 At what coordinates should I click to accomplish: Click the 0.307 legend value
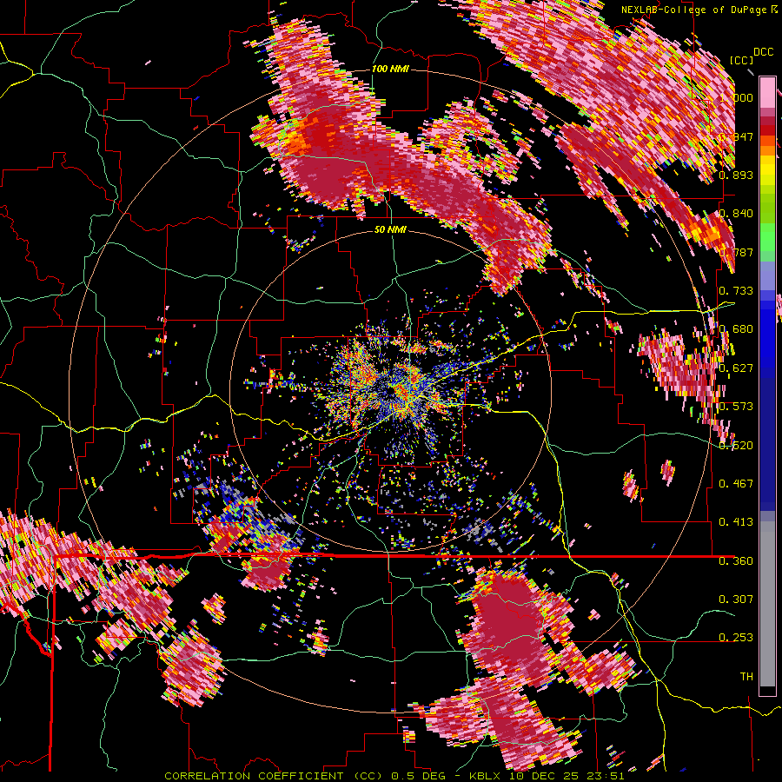click(736, 600)
